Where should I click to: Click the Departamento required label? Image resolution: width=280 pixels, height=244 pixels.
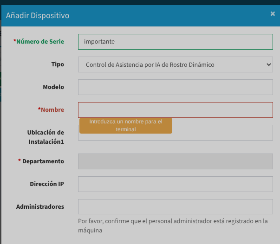click(x=43, y=161)
